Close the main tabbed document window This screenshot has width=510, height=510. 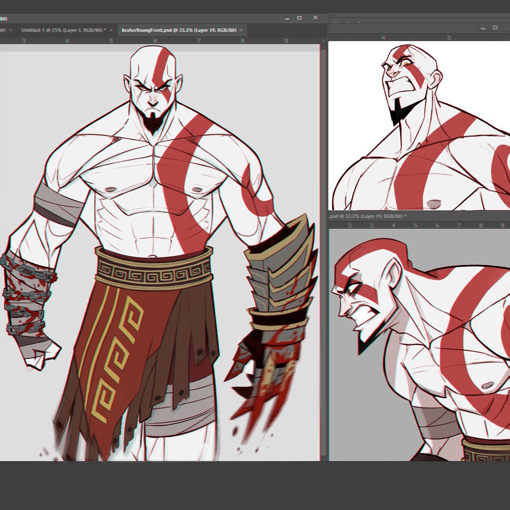[x=315, y=17]
